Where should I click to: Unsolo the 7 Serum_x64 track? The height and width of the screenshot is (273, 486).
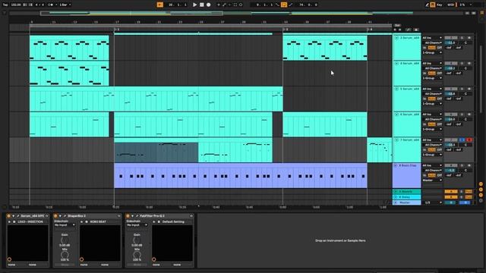tap(462, 140)
